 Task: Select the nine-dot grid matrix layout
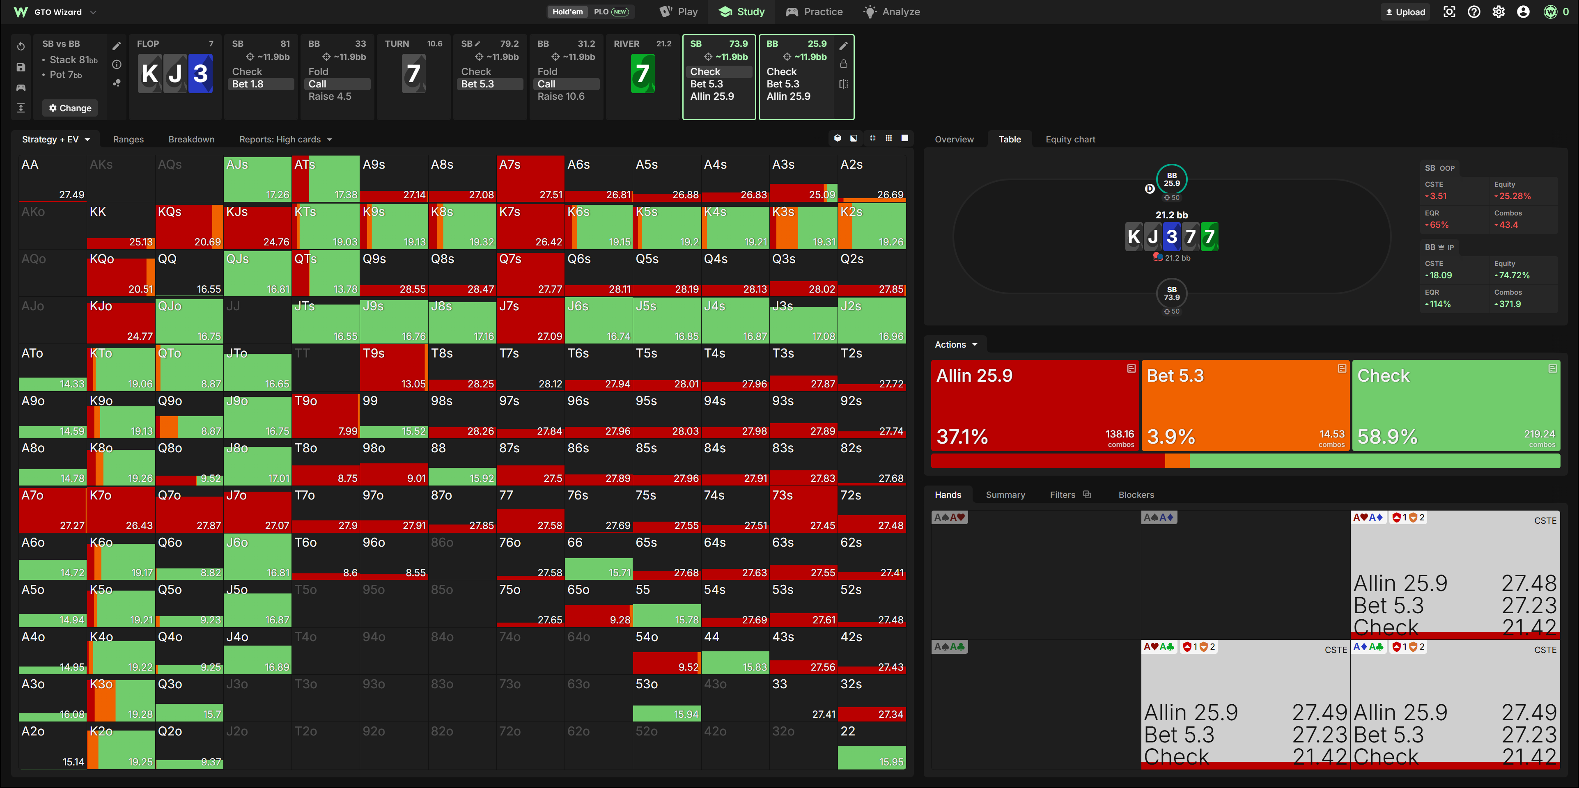point(889,138)
